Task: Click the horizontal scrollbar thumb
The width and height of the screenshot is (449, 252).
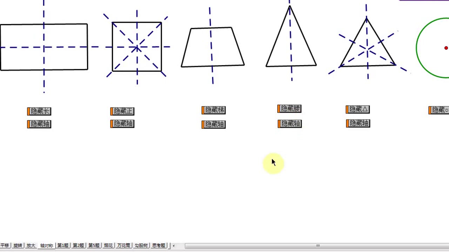Action: pos(317,246)
